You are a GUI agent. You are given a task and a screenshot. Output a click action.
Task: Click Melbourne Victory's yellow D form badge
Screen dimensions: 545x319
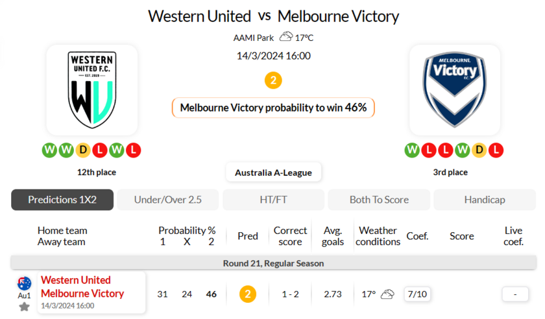coord(479,150)
